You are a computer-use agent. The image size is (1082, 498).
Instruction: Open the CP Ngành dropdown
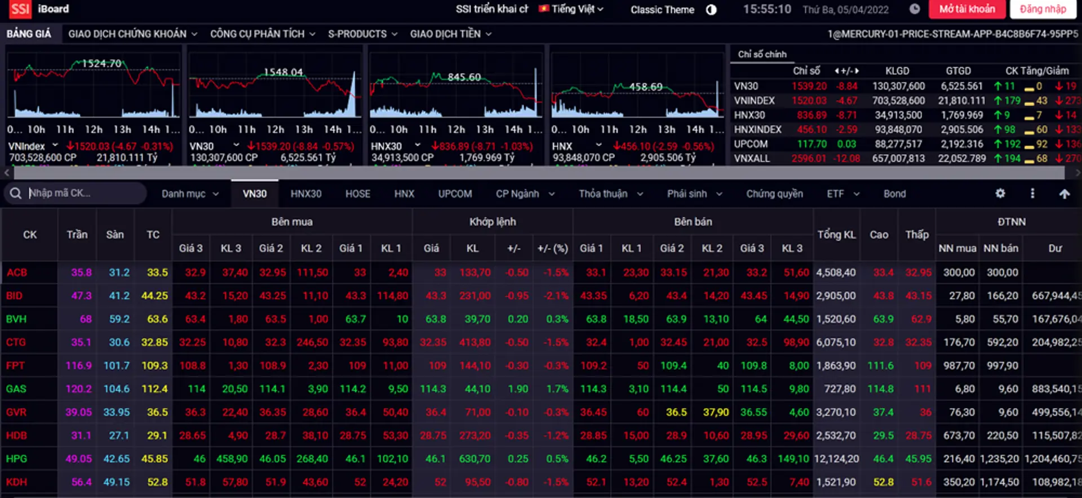[525, 194]
